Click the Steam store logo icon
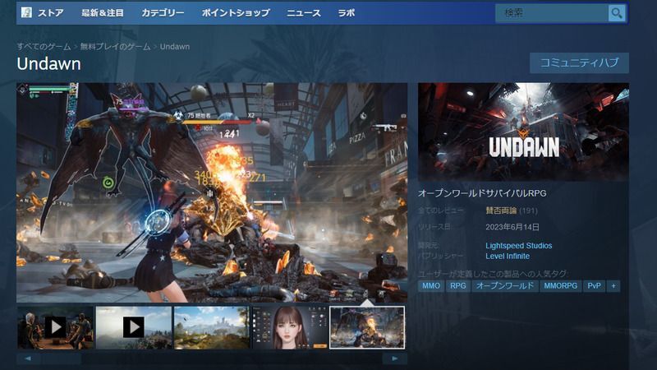This screenshot has width=657, height=370. point(25,13)
